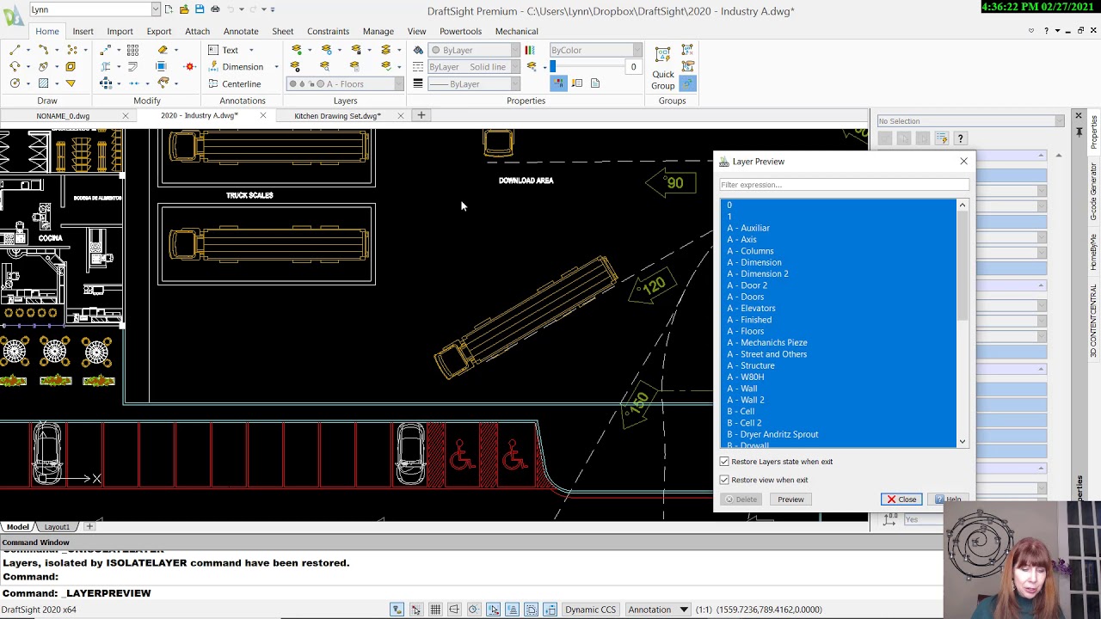Select the Line tool in Draw panel
The width and height of the screenshot is (1101, 619).
click(15, 50)
